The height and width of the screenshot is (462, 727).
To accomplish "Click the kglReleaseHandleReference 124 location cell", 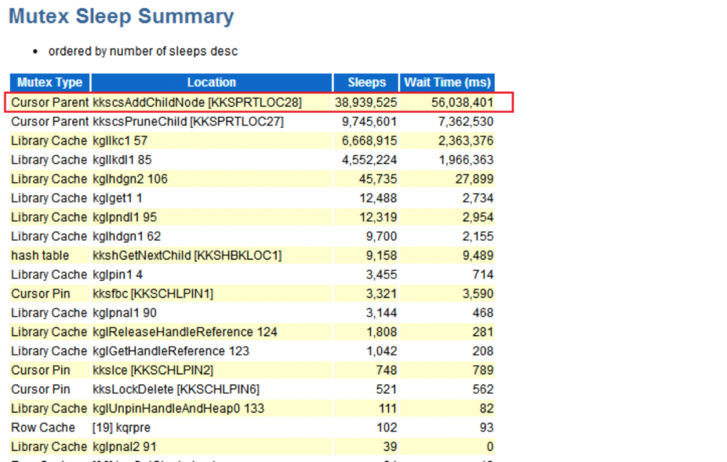I will 184,332.
